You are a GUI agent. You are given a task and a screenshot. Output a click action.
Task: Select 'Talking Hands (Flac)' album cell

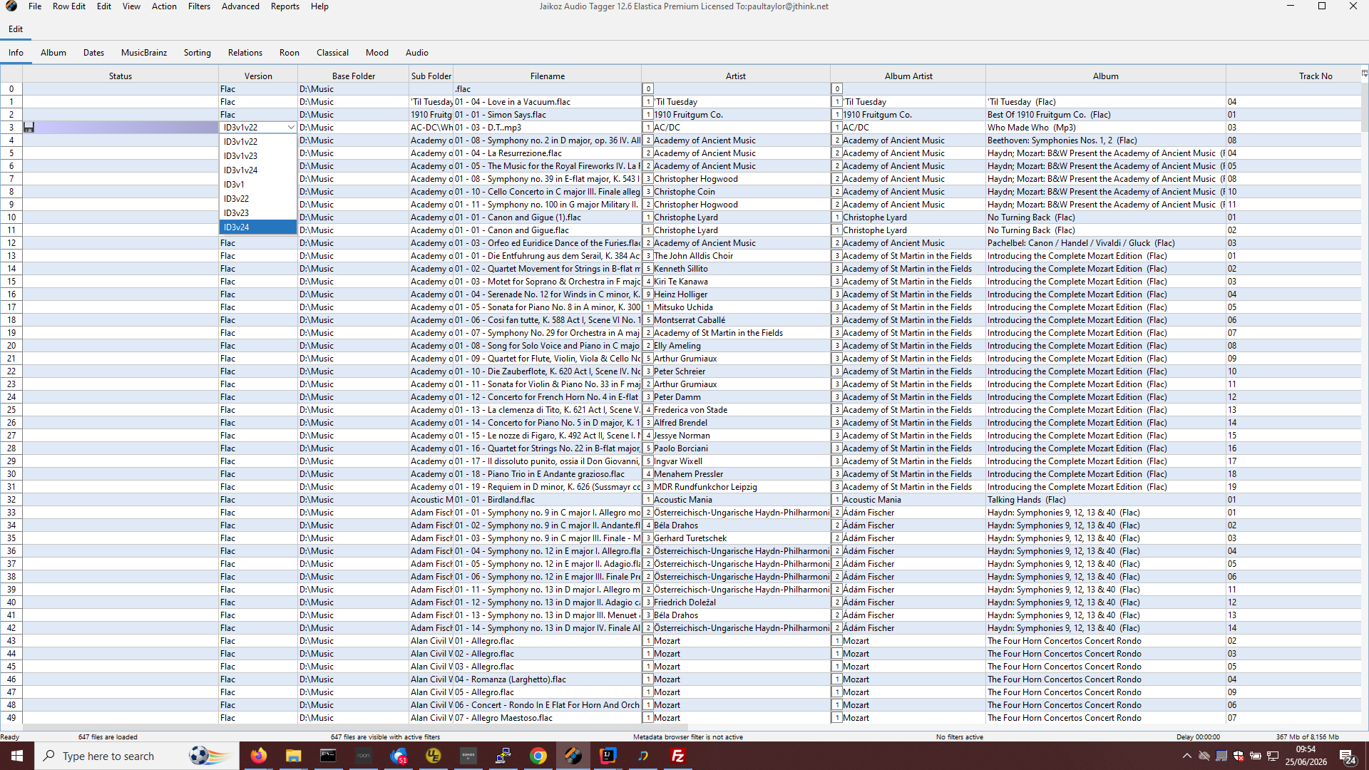click(x=1106, y=500)
